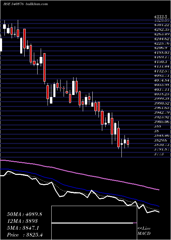
Task: Click the price axis label '3905.06'
Action: [x=161, y=122]
